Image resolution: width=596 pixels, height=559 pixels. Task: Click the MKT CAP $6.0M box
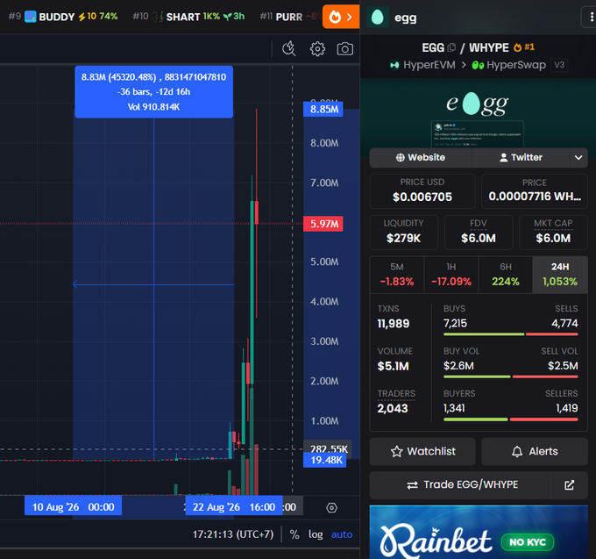point(553,233)
